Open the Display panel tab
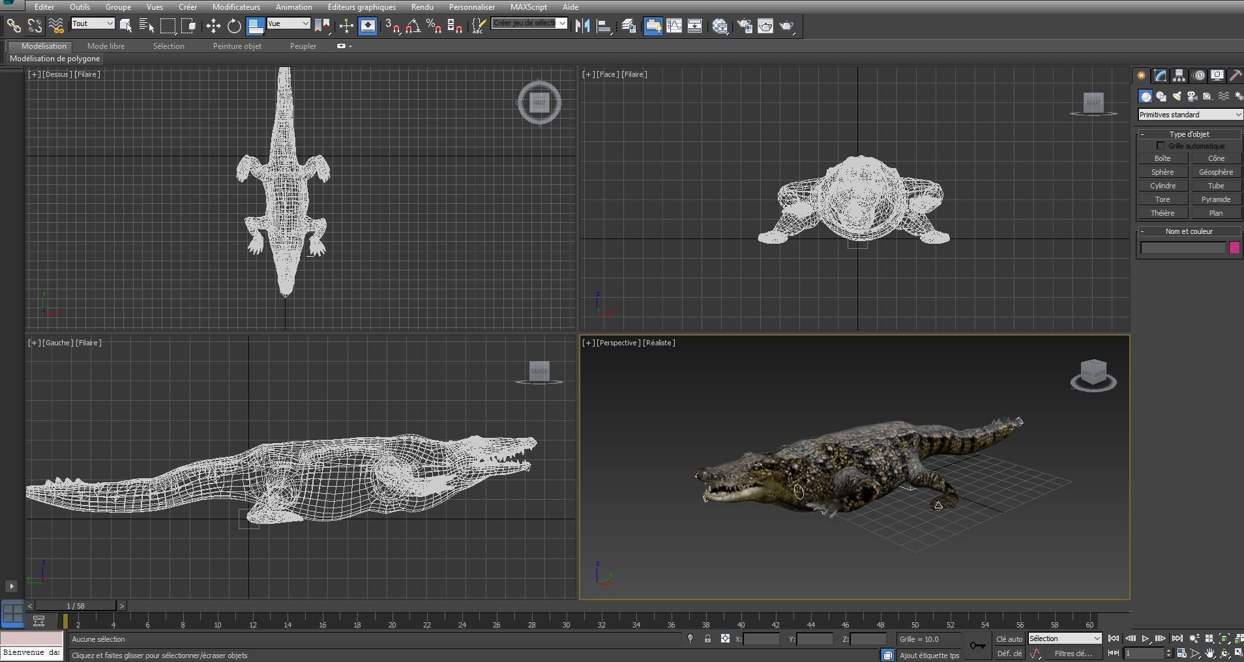 1217,76
